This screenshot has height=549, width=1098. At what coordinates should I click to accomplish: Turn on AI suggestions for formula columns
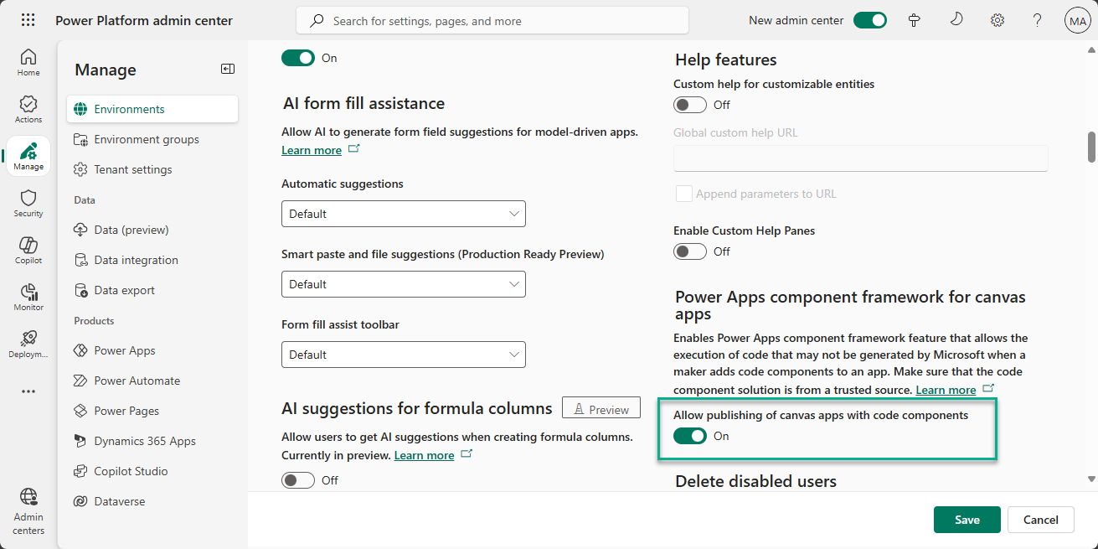[298, 480]
